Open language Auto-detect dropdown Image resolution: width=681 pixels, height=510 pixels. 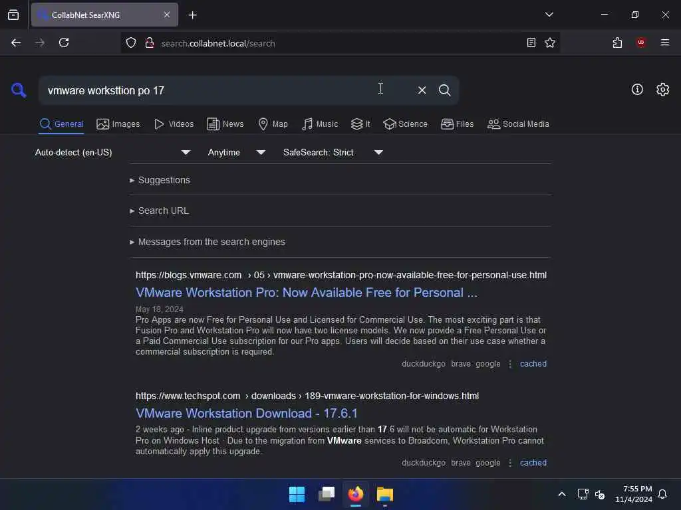point(112,152)
